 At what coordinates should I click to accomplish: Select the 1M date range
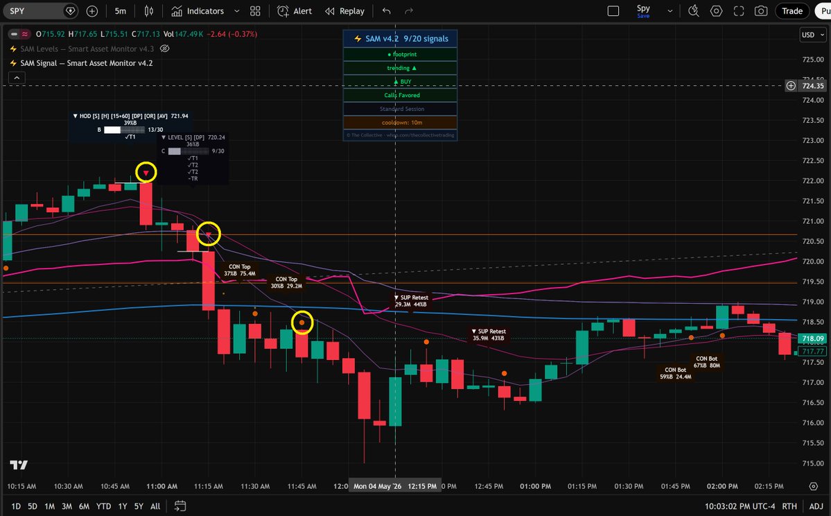[49, 506]
